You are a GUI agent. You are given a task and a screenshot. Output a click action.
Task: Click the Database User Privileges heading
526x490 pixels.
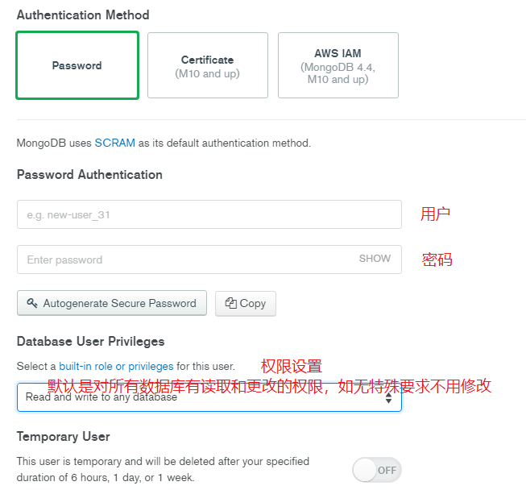(x=90, y=341)
